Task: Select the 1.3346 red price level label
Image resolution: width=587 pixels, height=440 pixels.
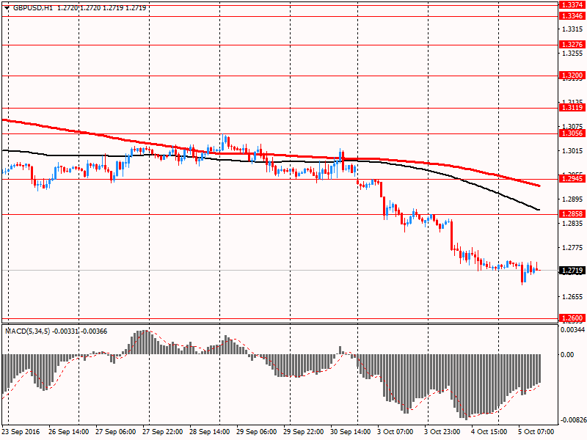Action: click(x=572, y=15)
